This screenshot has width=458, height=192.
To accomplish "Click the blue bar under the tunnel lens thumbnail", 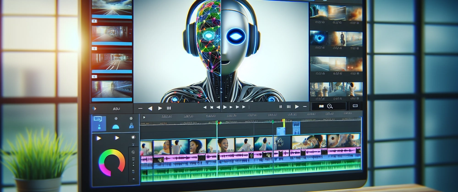I will (x=112, y=43).
